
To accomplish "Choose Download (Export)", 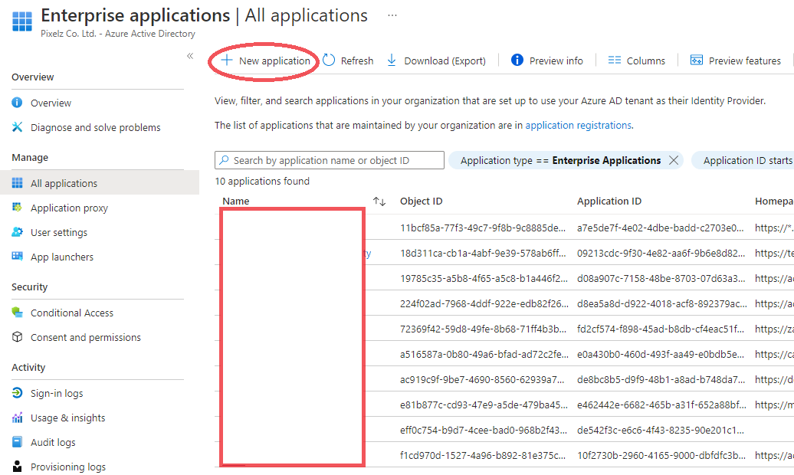I will click(436, 61).
